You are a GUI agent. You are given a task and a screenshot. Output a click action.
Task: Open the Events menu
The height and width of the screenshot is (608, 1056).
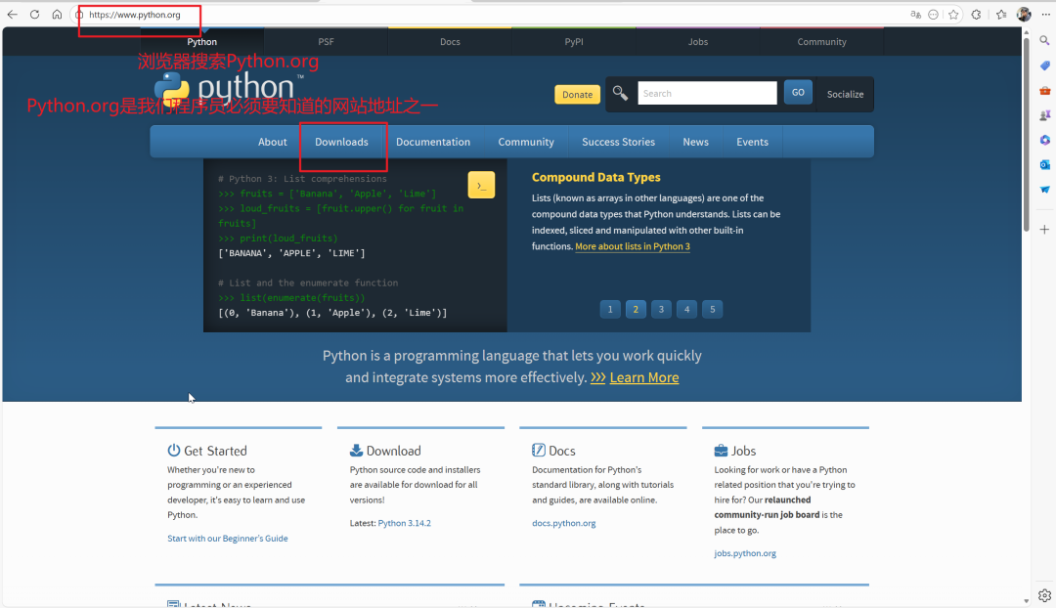point(752,142)
